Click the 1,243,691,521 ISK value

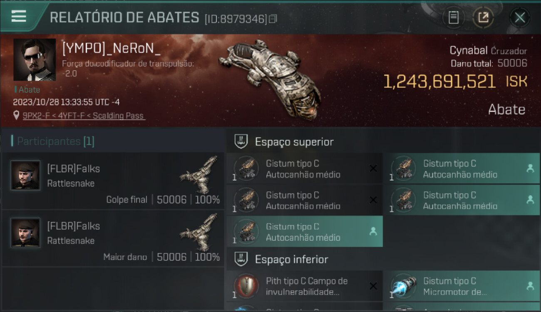[x=455, y=82]
